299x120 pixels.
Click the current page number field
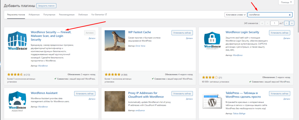[x=274, y=23]
